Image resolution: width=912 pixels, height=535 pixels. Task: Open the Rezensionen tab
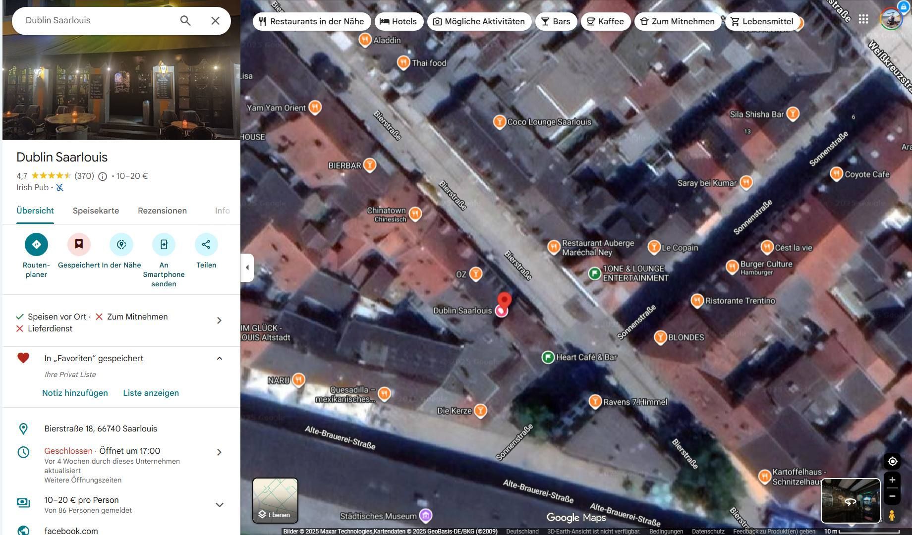(162, 211)
